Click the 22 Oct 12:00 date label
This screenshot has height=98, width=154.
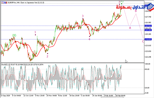(28, 95)
